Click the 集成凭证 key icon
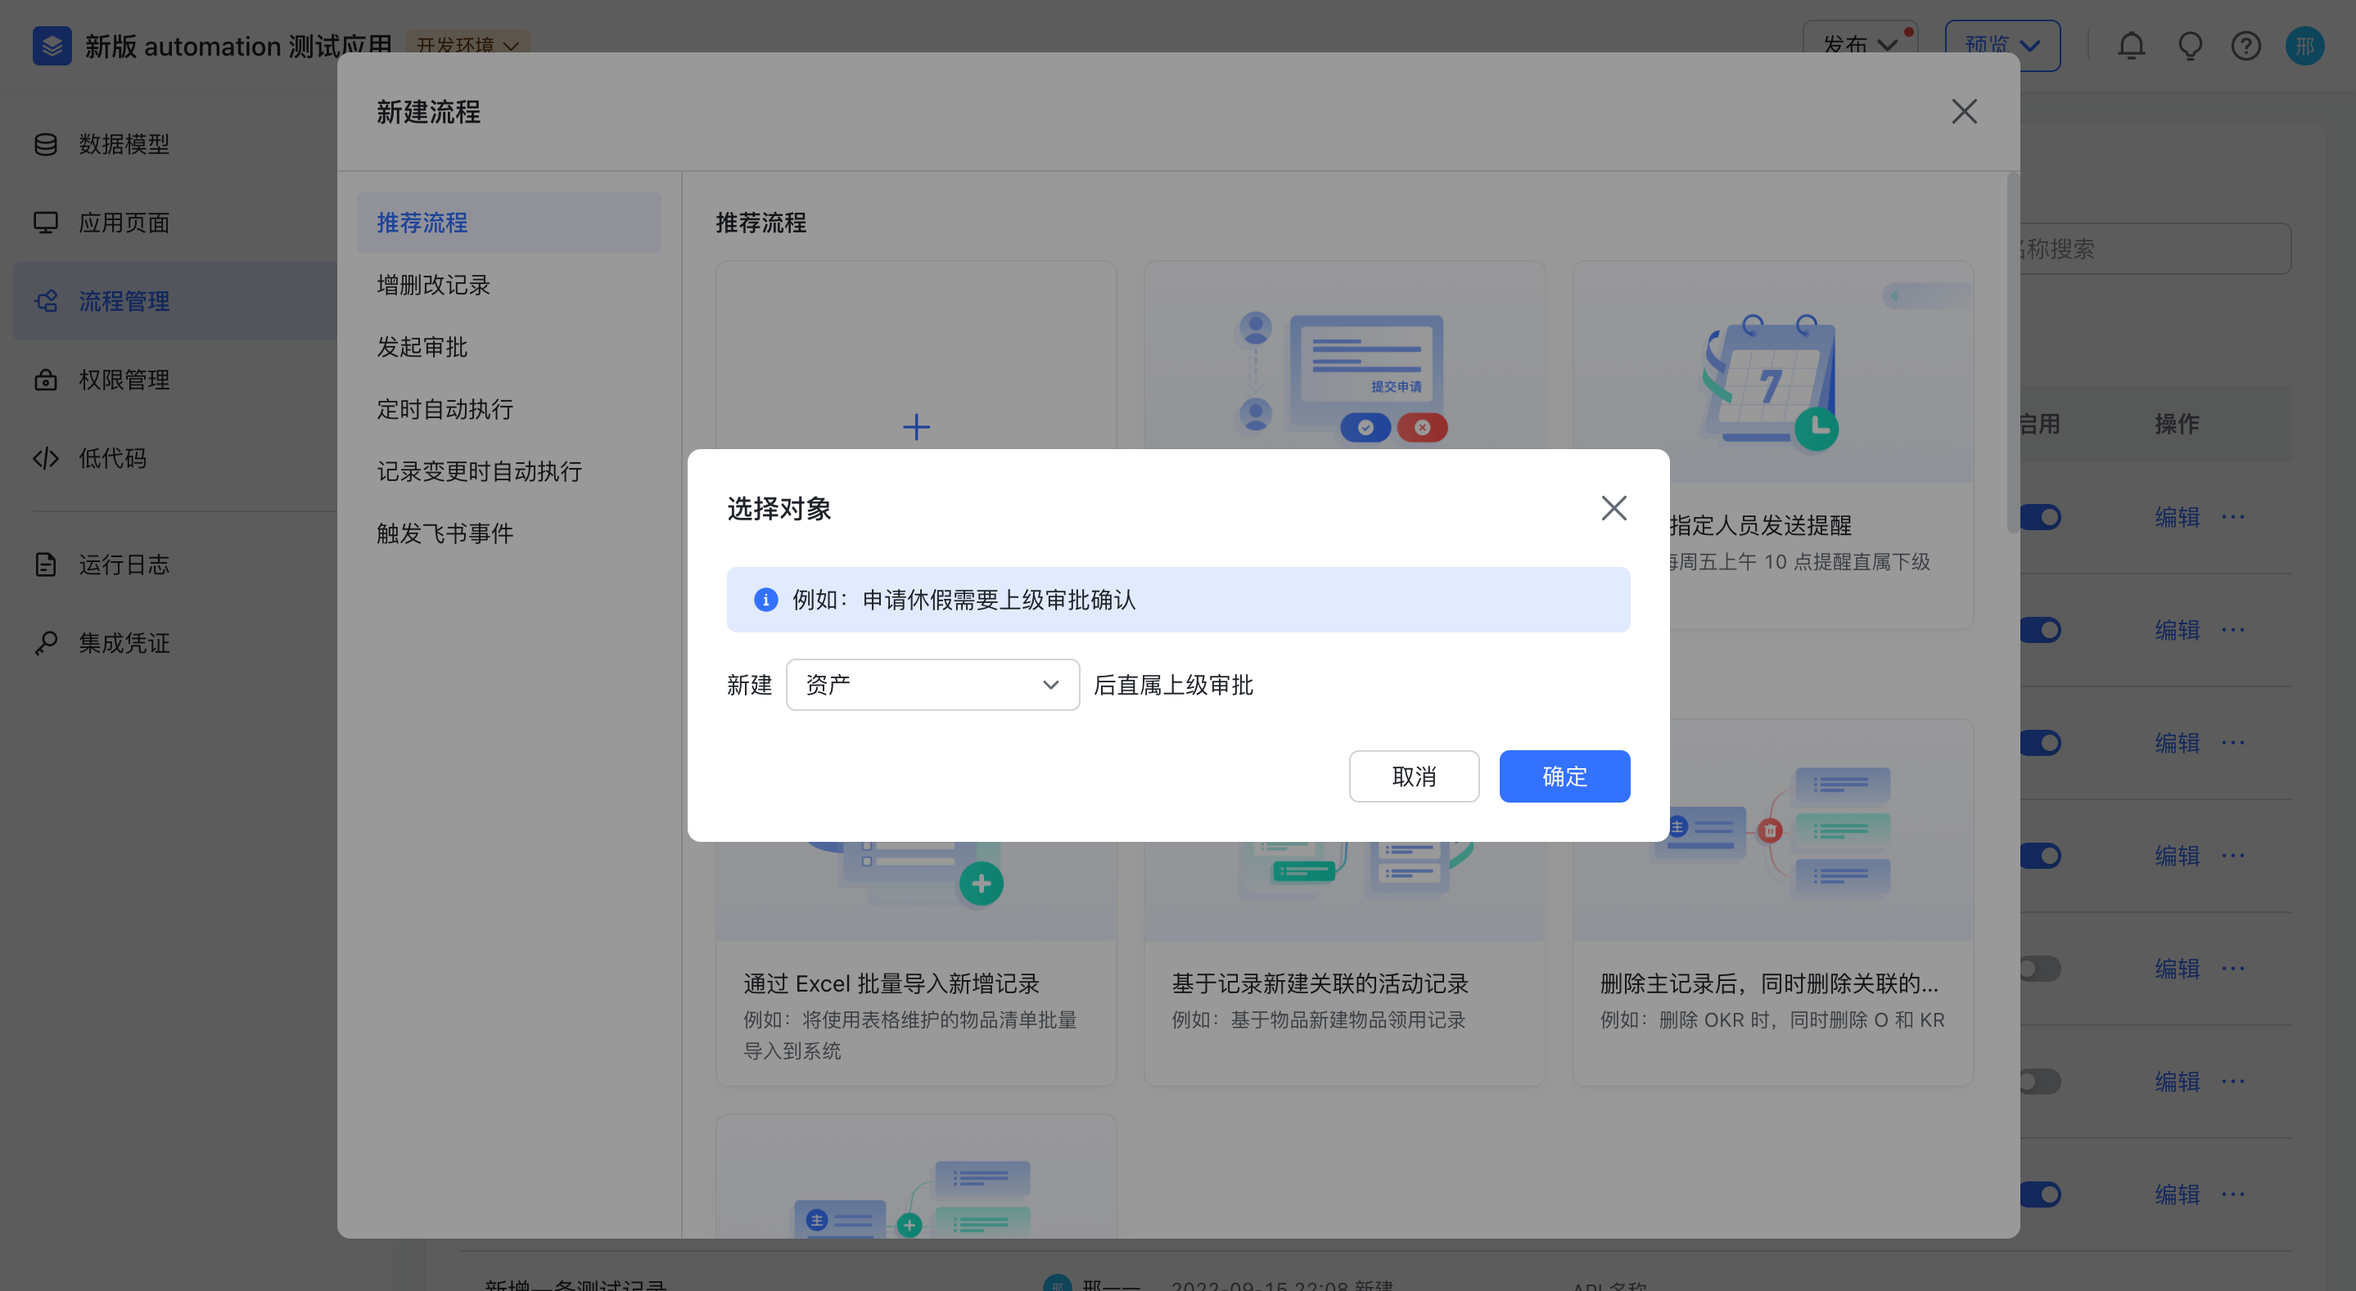This screenshot has height=1291, width=2356. click(x=46, y=643)
